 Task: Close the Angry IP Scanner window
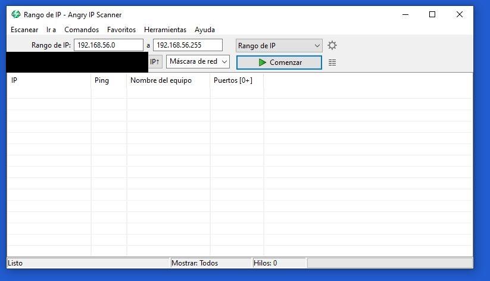pos(460,14)
